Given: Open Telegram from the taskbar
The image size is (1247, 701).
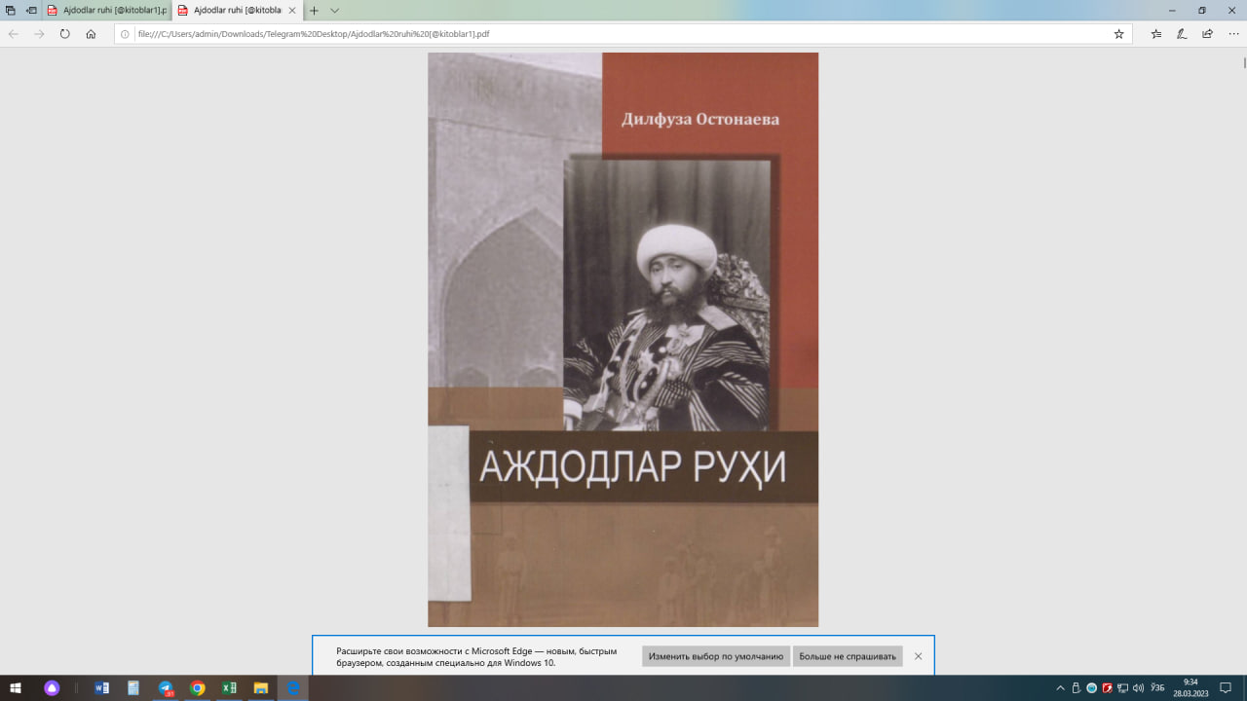Looking at the screenshot, I should coord(166,688).
